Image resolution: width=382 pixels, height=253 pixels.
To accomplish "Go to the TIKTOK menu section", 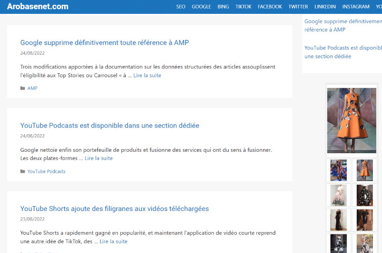I will point(244,7).
